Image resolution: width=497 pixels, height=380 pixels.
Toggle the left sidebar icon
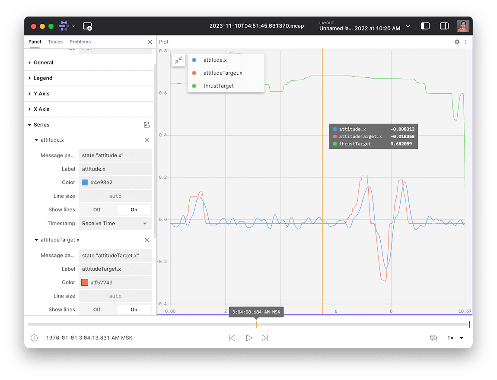[x=425, y=26]
